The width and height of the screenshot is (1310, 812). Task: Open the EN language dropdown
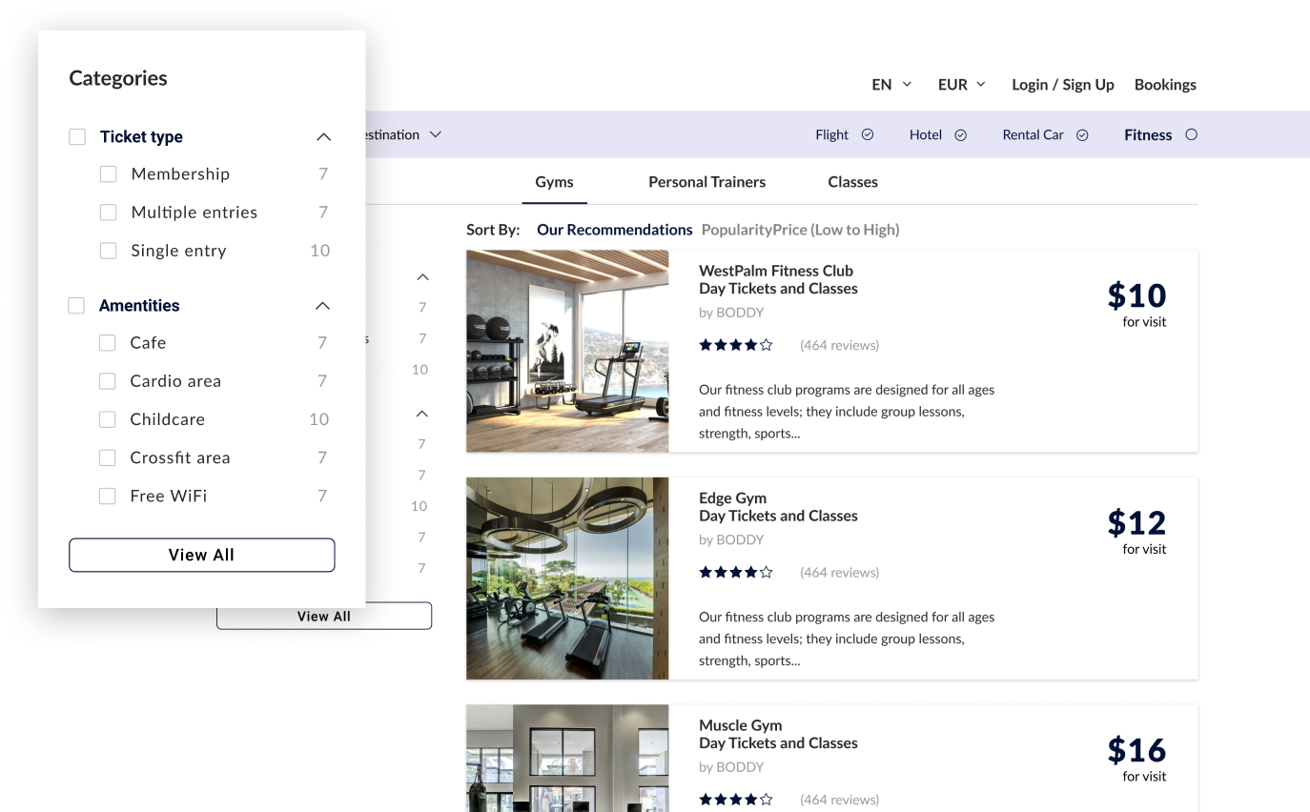click(891, 85)
